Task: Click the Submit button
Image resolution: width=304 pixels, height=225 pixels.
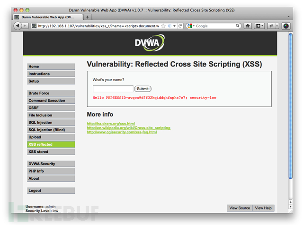Action: click(143, 89)
